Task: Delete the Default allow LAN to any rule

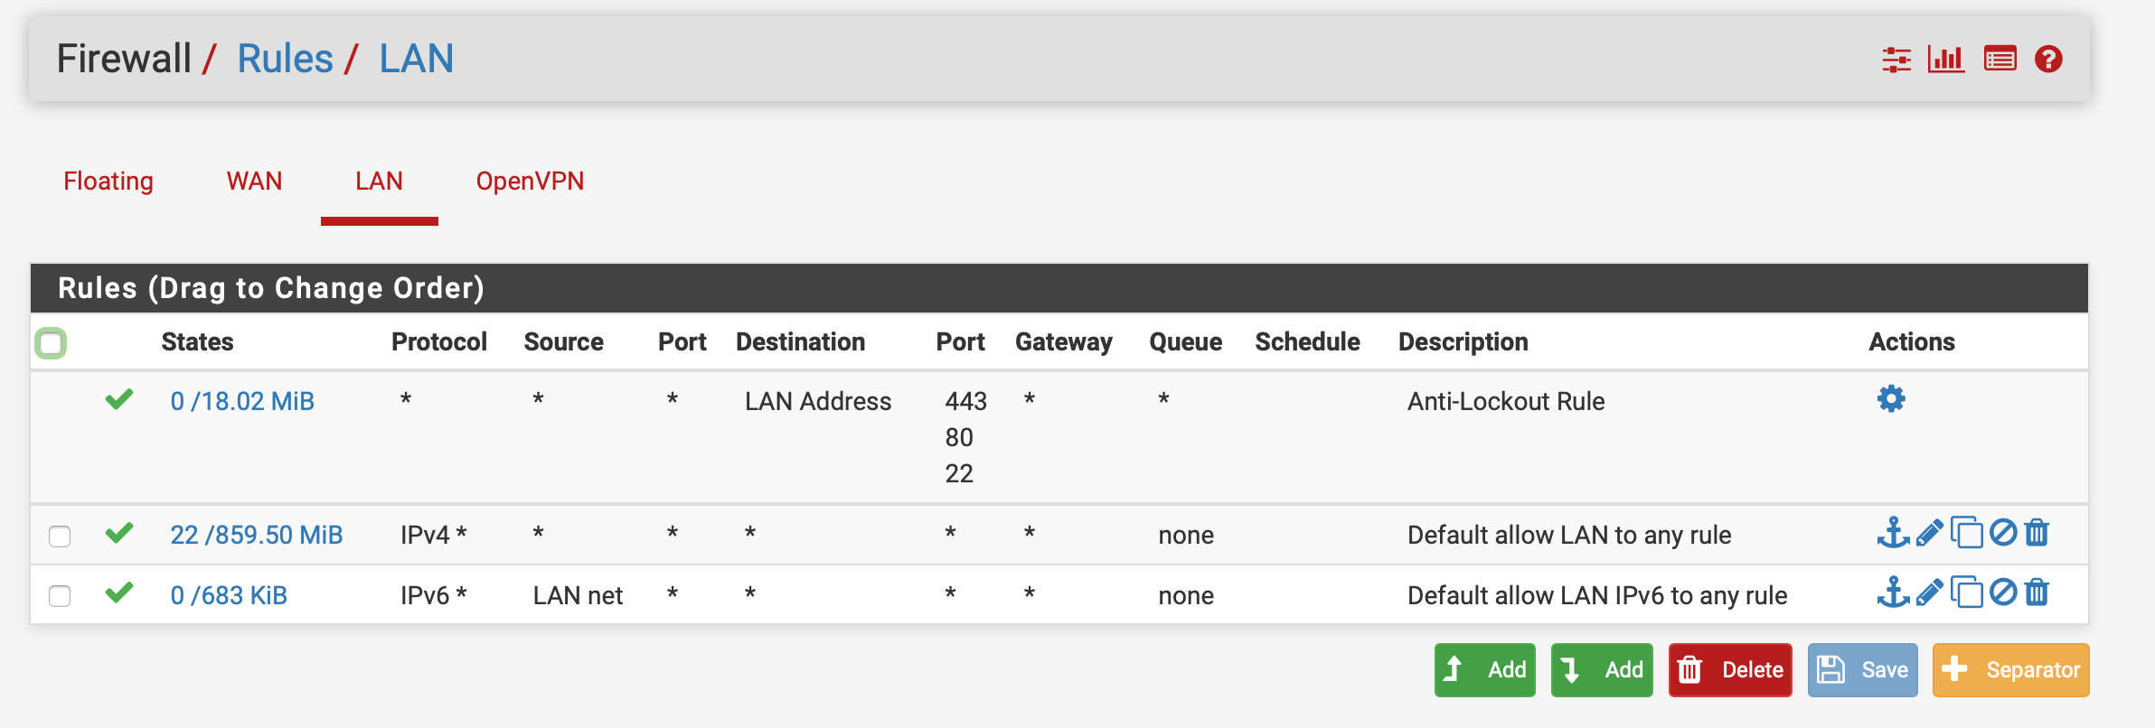Action: pyautogui.click(x=2037, y=533)
